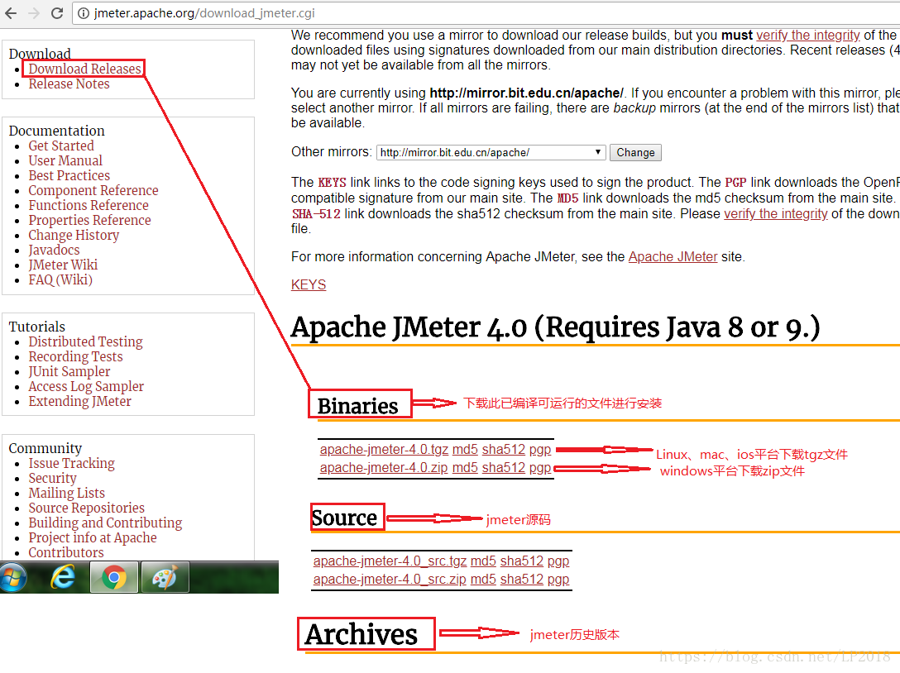The image size is (900, 673).
Task: Open Properties Reference link
Action: (x=89, y=220)
